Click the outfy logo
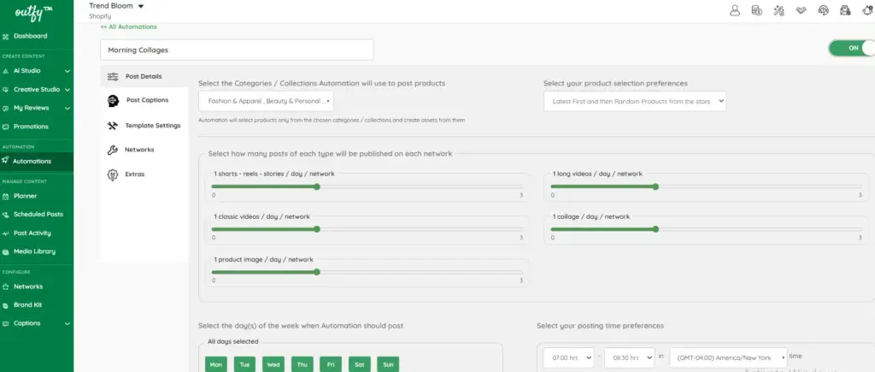The width and height of the screenshot is (875, 372). (x=33, y=12)
